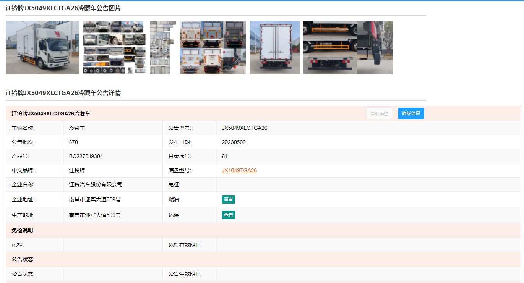Open the single rear view cargo box photo
This screenshot has height=283, width=524.
pyautogui.click(x=274, y=48)
